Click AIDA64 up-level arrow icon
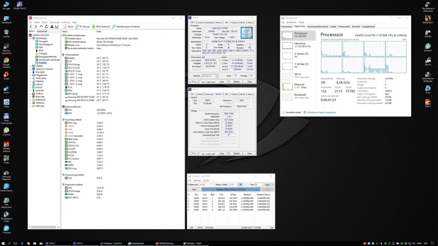The height and width of the screenshot is (246, 438). click(41, 26)
